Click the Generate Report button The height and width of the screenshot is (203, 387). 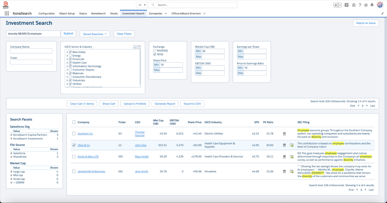tap(165, 104)
